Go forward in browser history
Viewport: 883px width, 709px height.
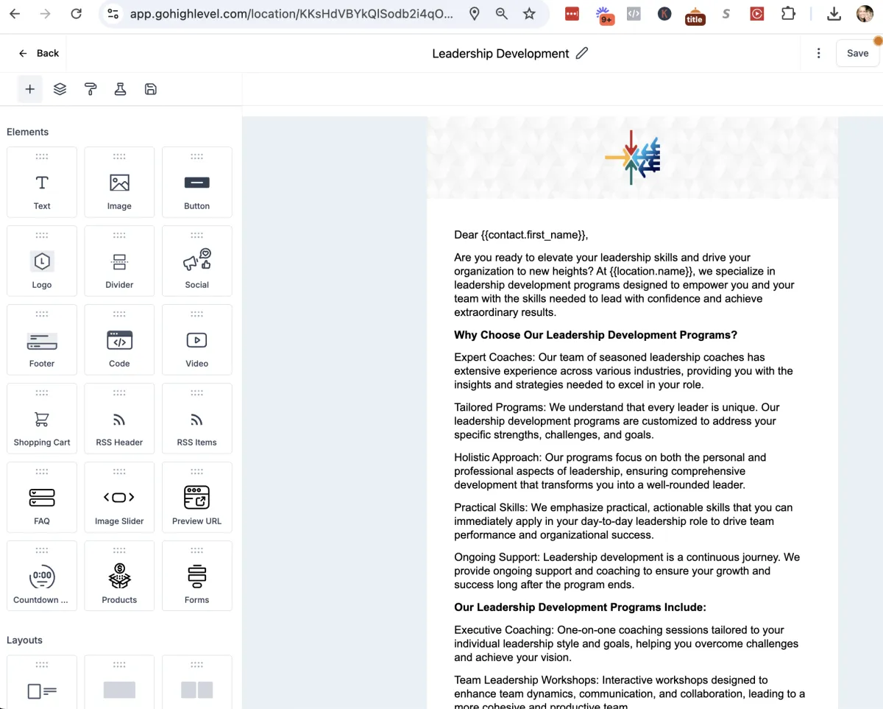coord(46,14)
